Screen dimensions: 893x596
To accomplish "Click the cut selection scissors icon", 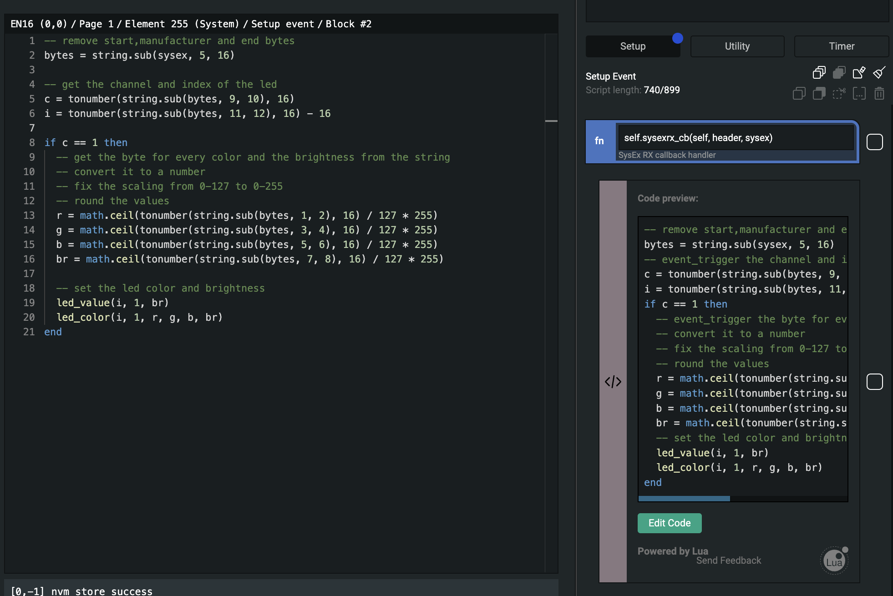I will coord(839,94).
